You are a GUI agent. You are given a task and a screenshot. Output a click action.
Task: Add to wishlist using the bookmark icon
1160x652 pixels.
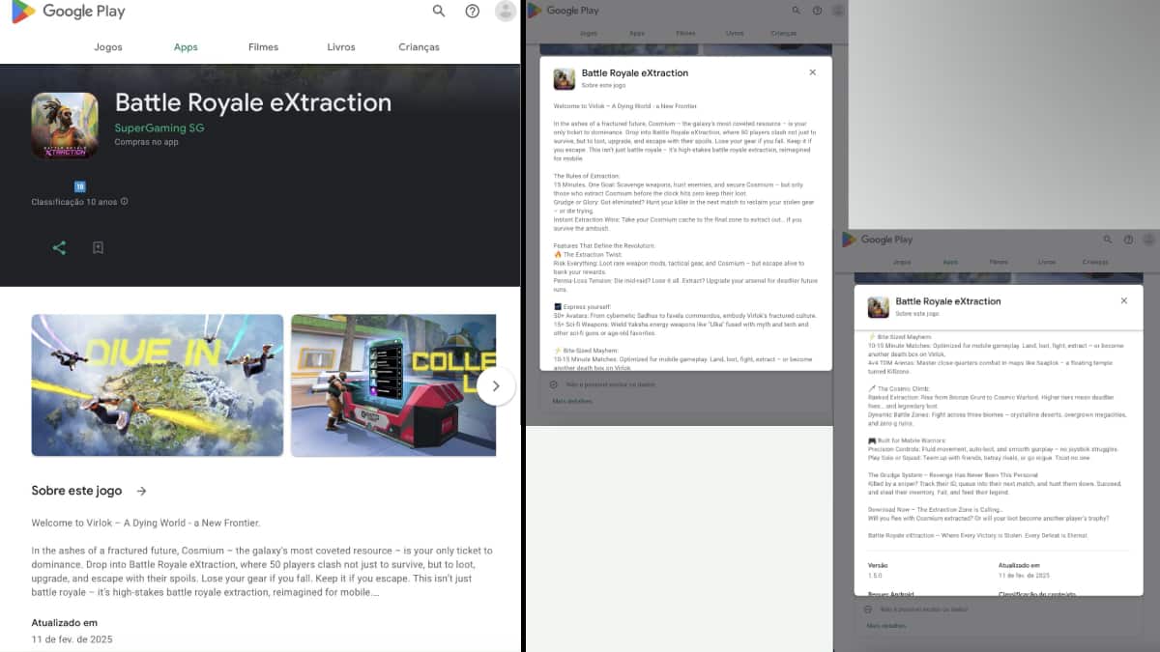[x=98, y=248]
